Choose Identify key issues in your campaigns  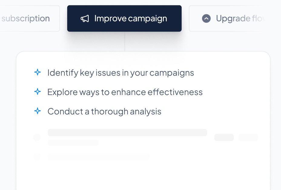(121, 73)
